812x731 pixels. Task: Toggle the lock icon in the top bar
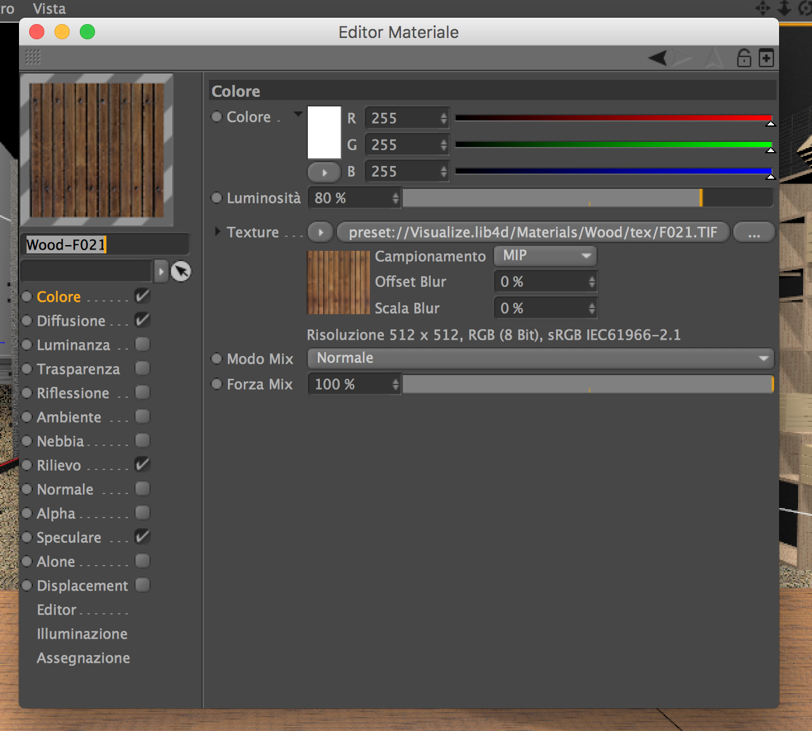click(x=744, y=58)
